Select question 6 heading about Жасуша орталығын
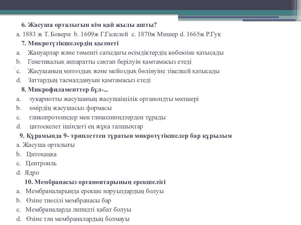The image size is (301, 225). [89, 25]
